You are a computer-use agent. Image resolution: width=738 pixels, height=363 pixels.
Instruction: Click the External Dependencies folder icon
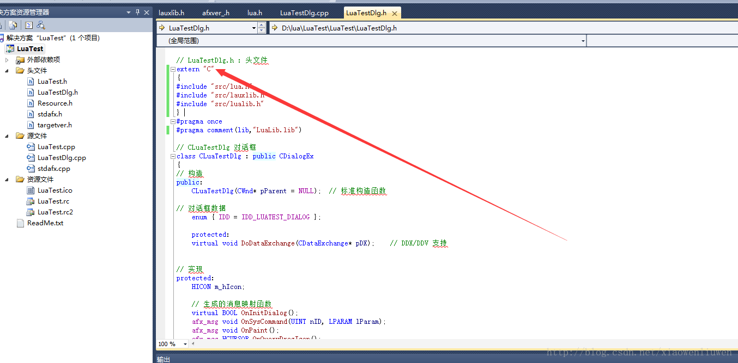[20, 59]
